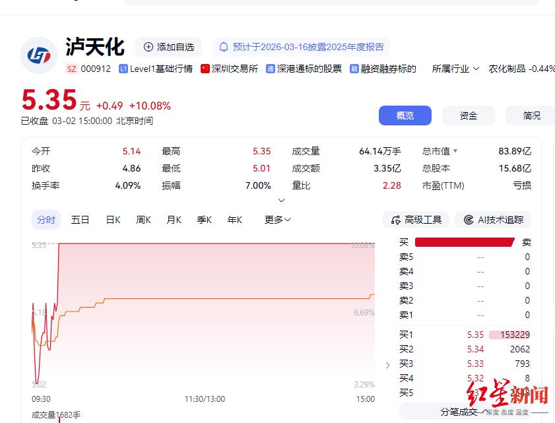Select the 年K chart tab
This screenshot has height=423, width=555.
235,220
